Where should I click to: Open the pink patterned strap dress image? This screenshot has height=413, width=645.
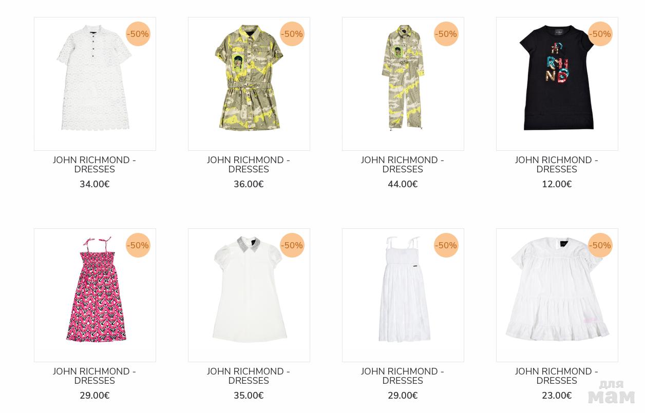pyautogui.click(x=95, y=295)
